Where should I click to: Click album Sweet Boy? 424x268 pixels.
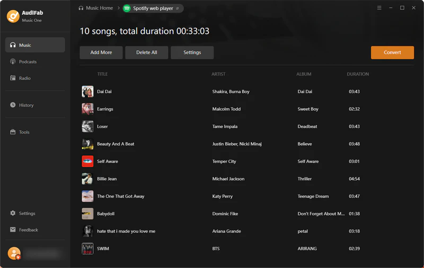click(x=308, y=109)
